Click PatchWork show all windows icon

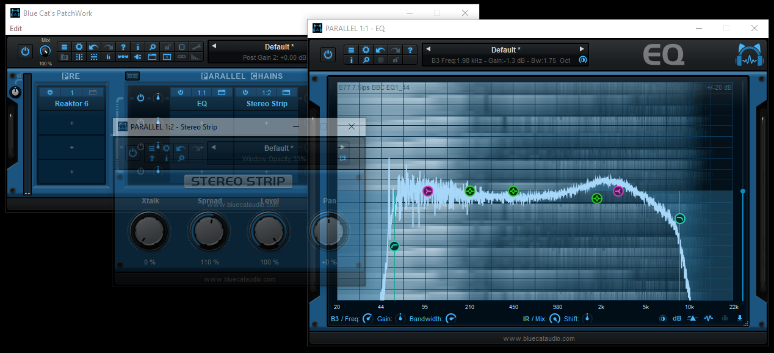tap(153, 57)
